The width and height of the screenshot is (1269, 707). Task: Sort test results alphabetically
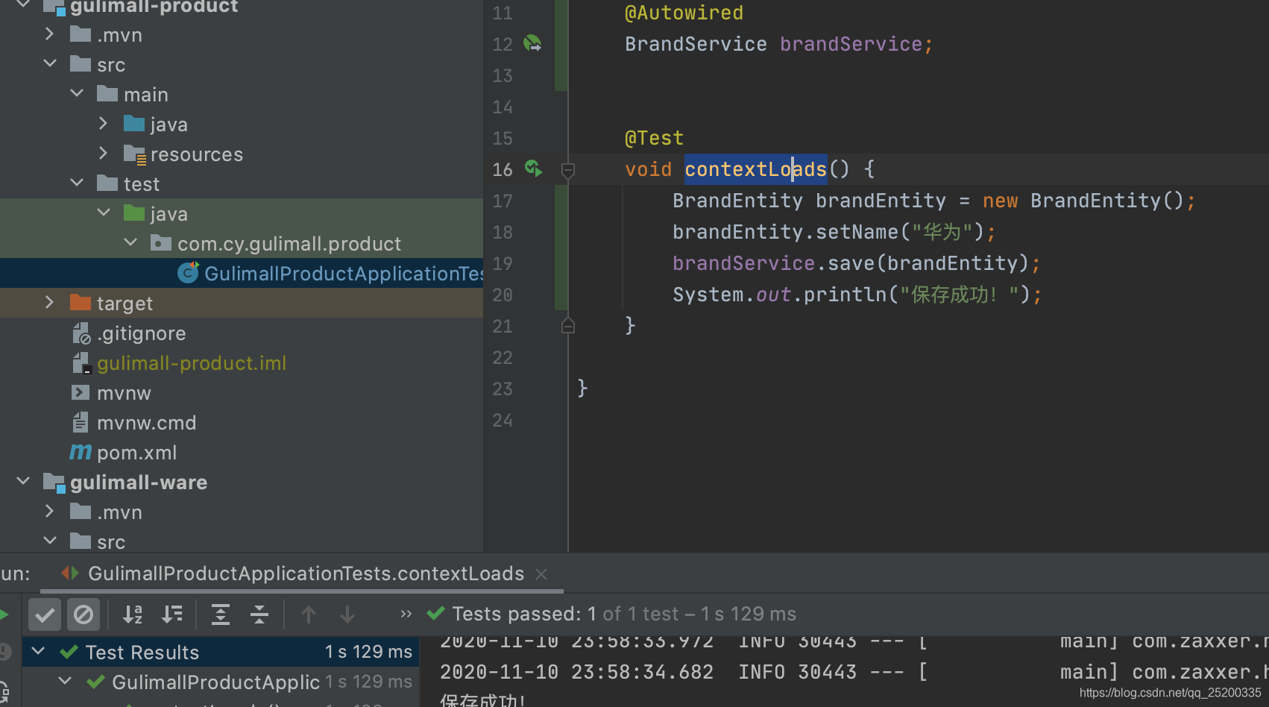133,615
